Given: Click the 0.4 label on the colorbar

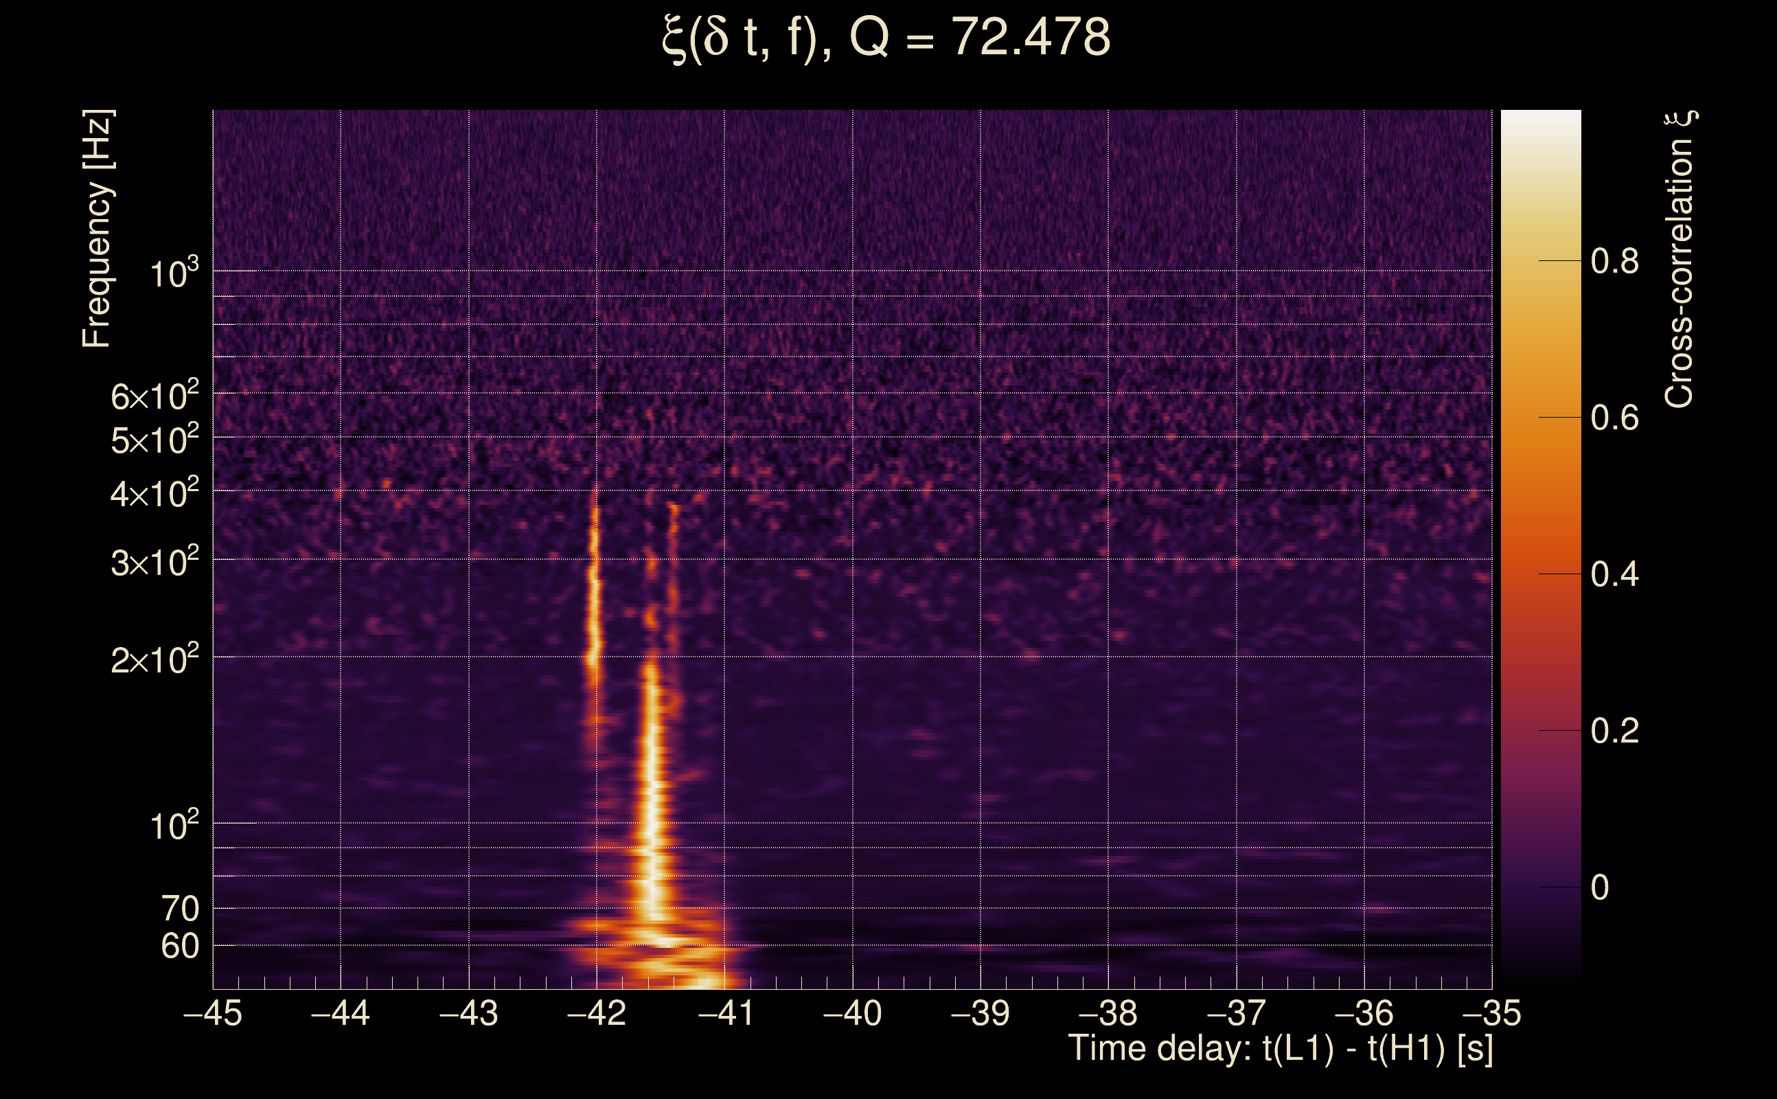Looking at the screenshot, I should (x=1614, y=575).
